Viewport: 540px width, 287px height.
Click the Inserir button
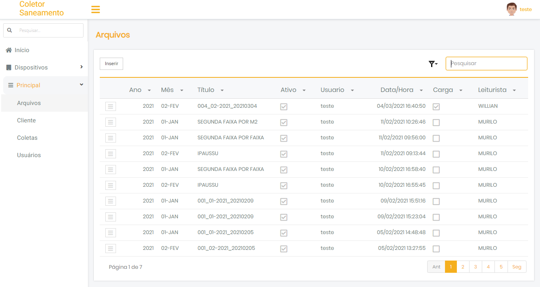111,64
